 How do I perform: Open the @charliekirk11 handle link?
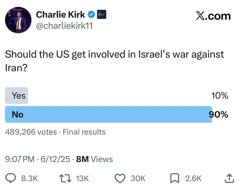64,26
